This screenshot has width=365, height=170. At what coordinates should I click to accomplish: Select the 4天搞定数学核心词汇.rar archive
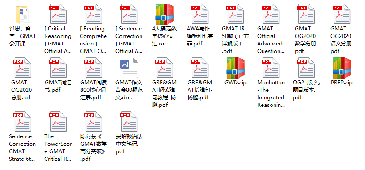[x=165, y=15]
